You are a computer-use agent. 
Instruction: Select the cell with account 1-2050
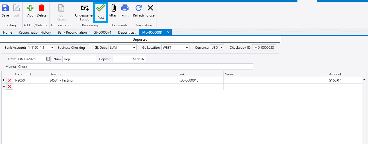pyautogui.click(x=30, y=80)
